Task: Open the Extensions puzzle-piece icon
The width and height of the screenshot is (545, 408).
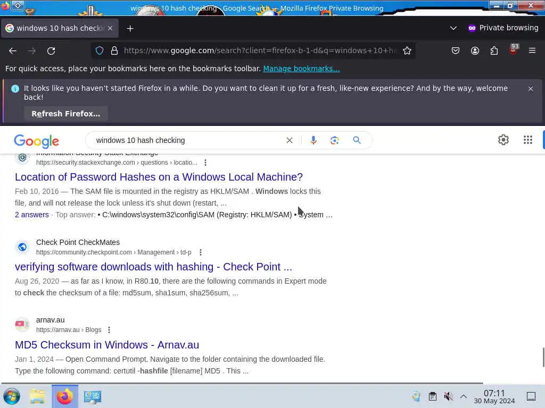Action: click(x=494, y=50)
